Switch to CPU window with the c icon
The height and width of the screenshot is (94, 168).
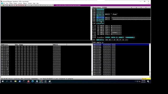coord(39,5)
